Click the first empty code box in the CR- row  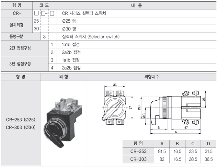36,13
